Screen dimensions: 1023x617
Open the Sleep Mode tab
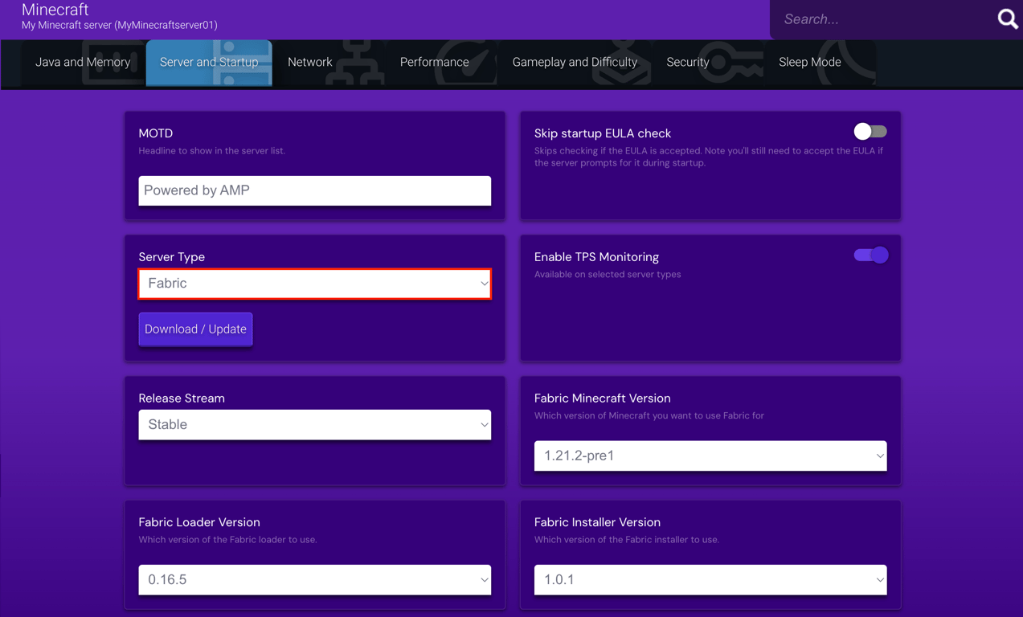[x=809, y=62]
